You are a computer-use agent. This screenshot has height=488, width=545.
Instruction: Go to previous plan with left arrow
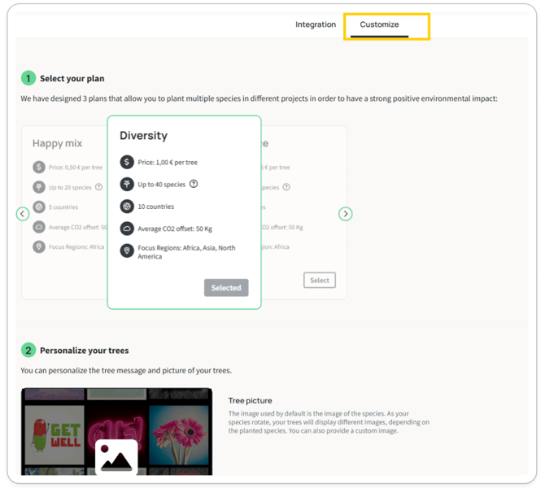pyautogui.click(x=23, y=214)
